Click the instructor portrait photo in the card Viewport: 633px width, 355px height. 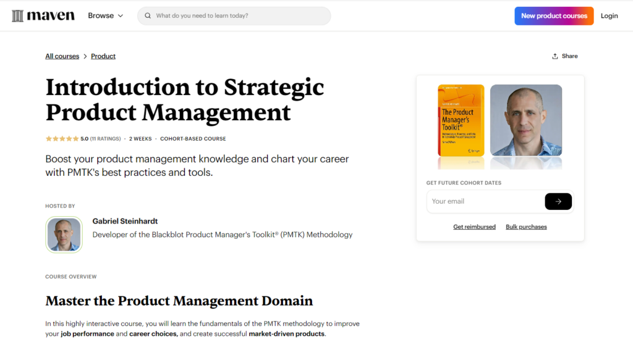(526, 120)
